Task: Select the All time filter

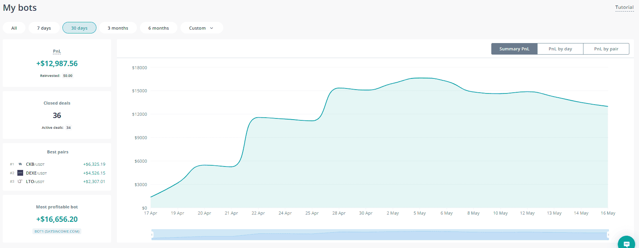Action: pyautogui.click(x=14, y=28)
